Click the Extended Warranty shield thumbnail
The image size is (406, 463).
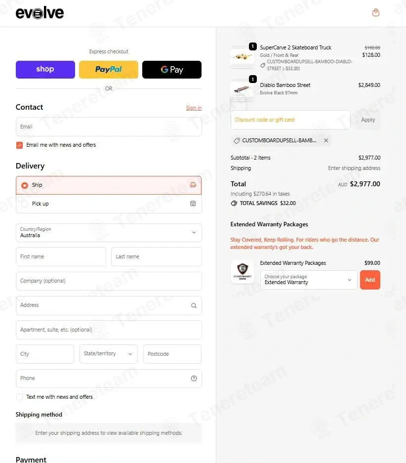pos(242,272)
